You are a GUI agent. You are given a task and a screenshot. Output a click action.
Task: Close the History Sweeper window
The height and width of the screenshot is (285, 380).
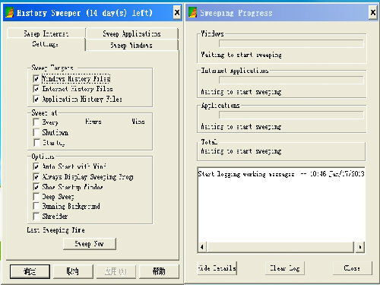click(177, 12)
